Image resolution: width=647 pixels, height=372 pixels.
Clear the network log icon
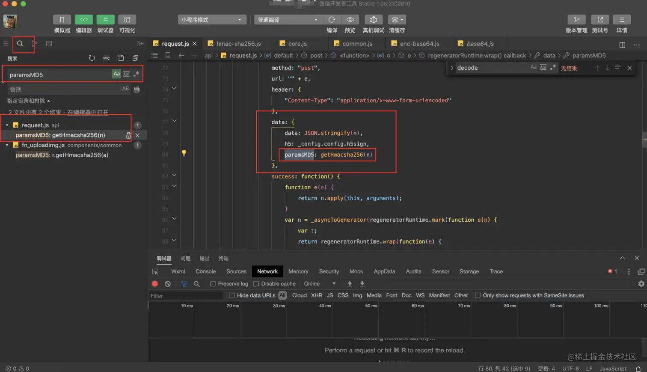(x=168, y=284)
